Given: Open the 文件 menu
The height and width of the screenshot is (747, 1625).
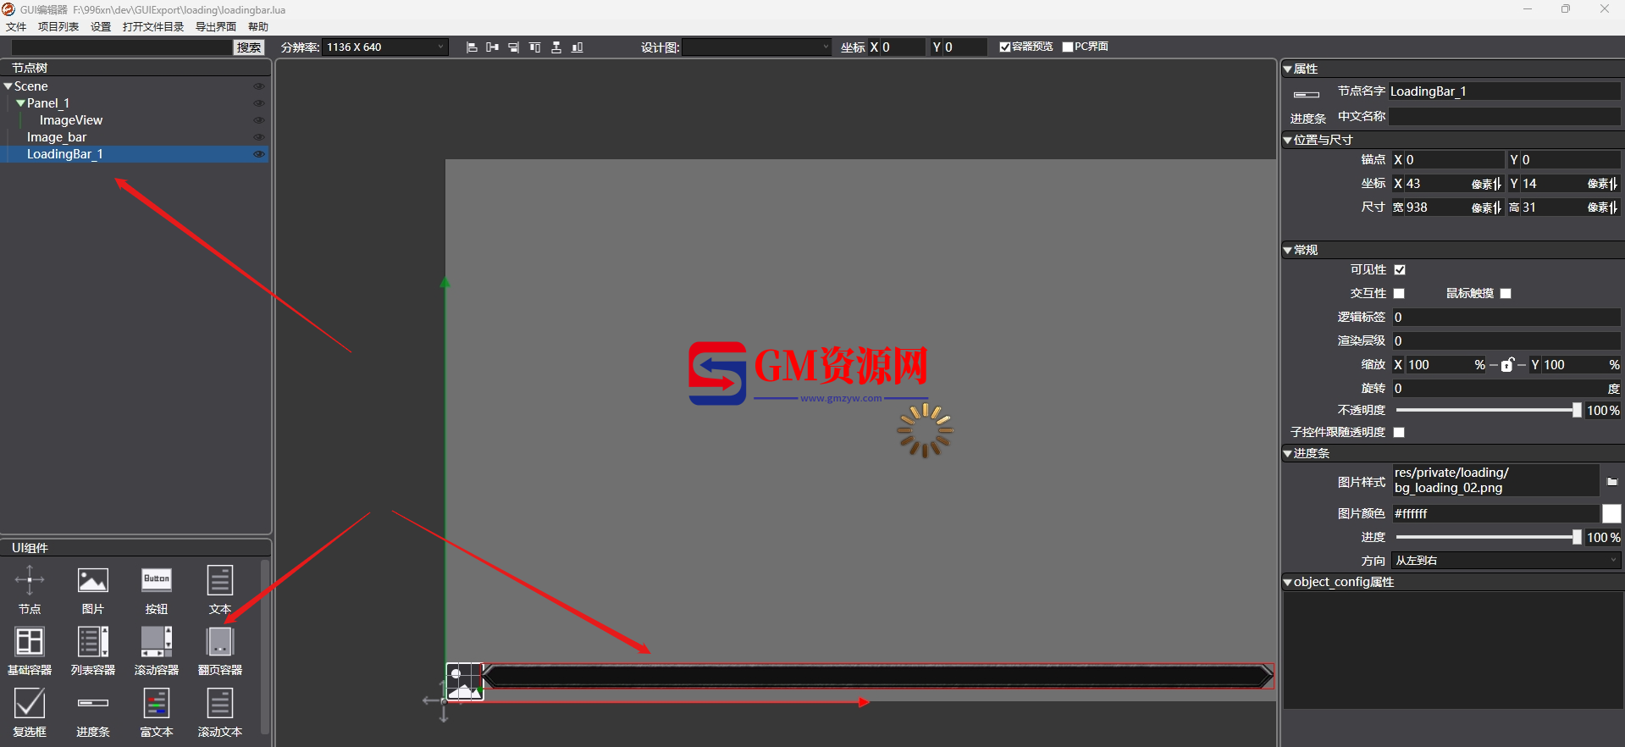Looking at the screenshot, I should pyautogui.click(x=16, y=27).
